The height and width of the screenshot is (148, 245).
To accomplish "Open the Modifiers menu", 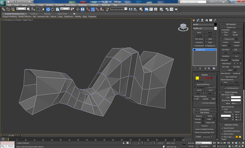I will coord(49,5).
